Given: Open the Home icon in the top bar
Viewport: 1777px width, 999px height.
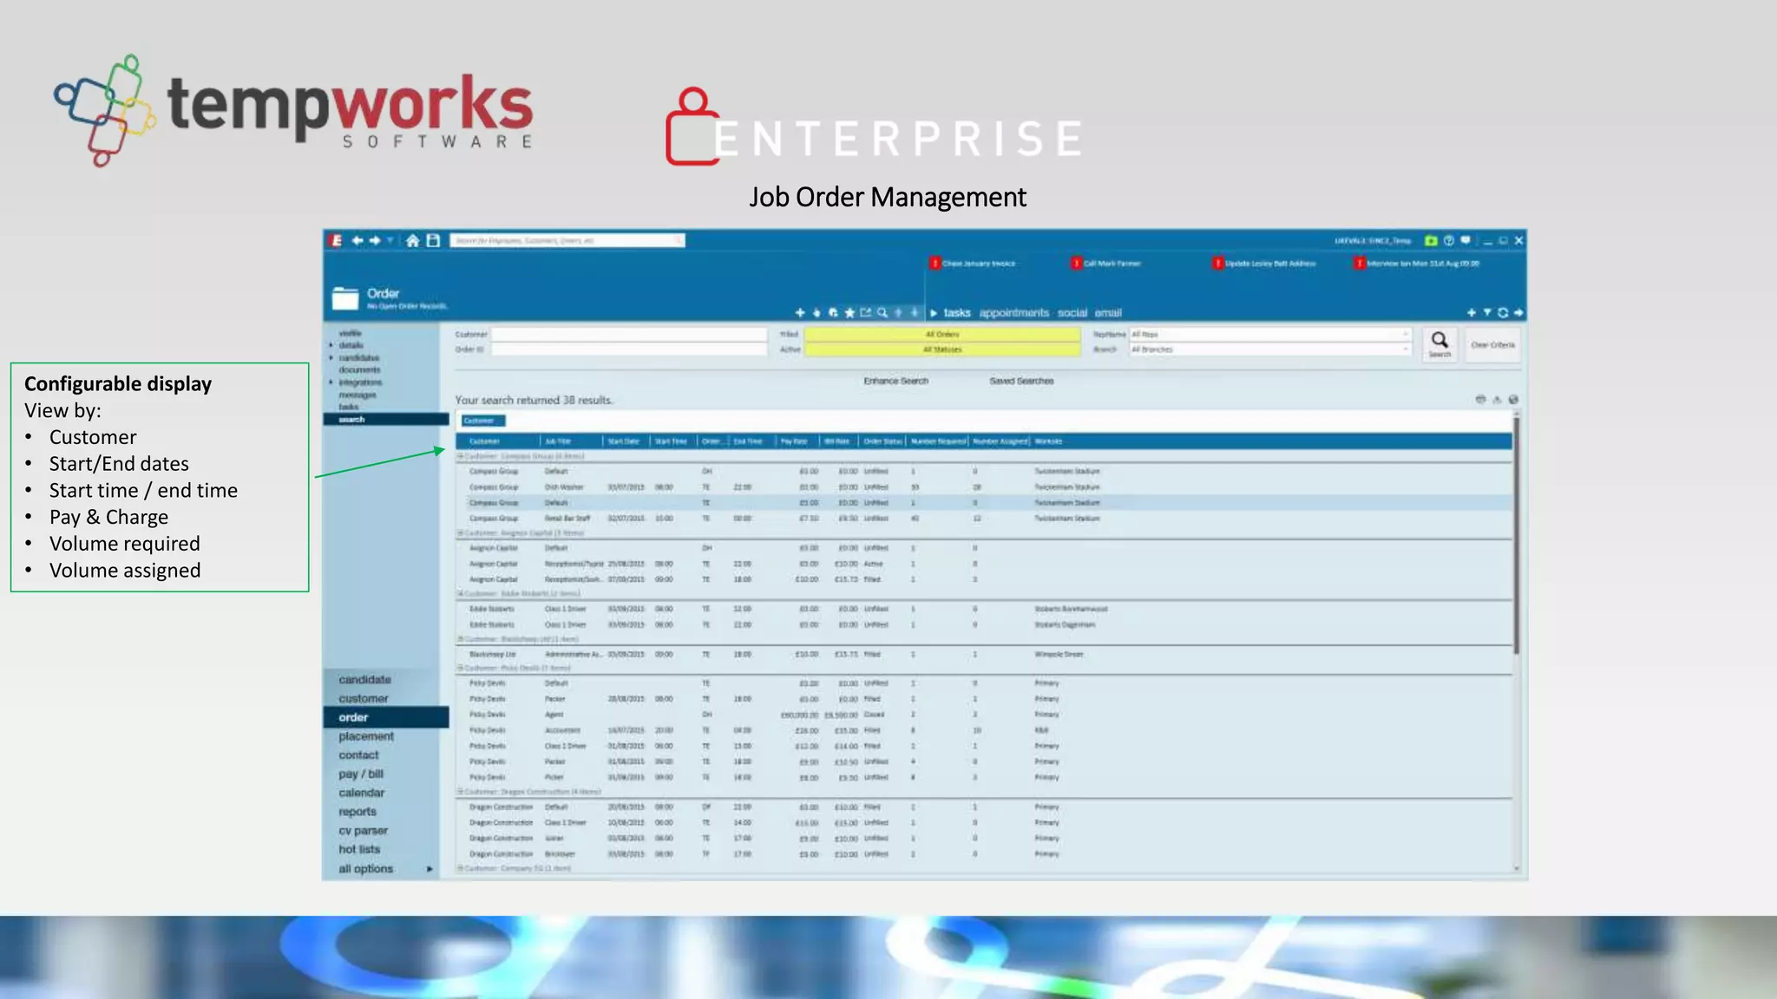Looking at the screenshot, I should [413, 240].
